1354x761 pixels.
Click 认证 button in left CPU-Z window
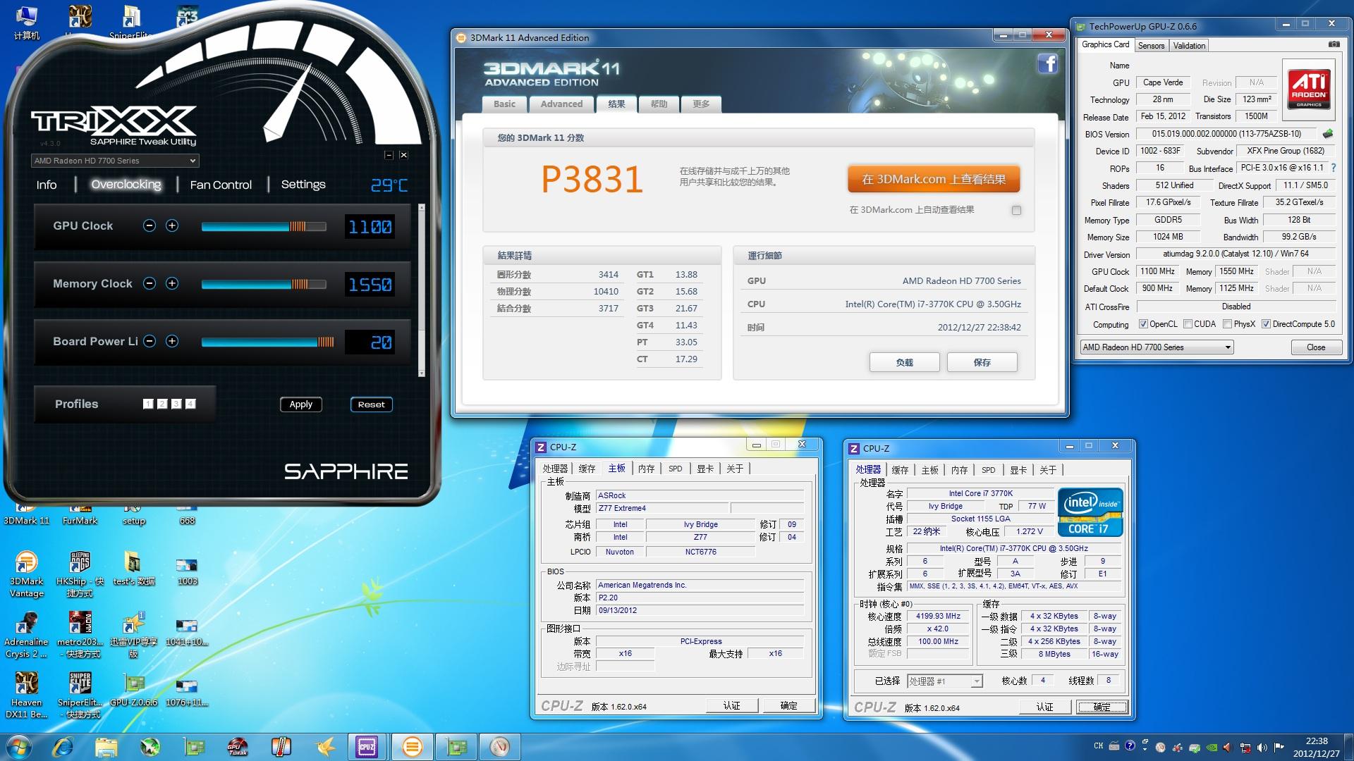pos(732,705)
